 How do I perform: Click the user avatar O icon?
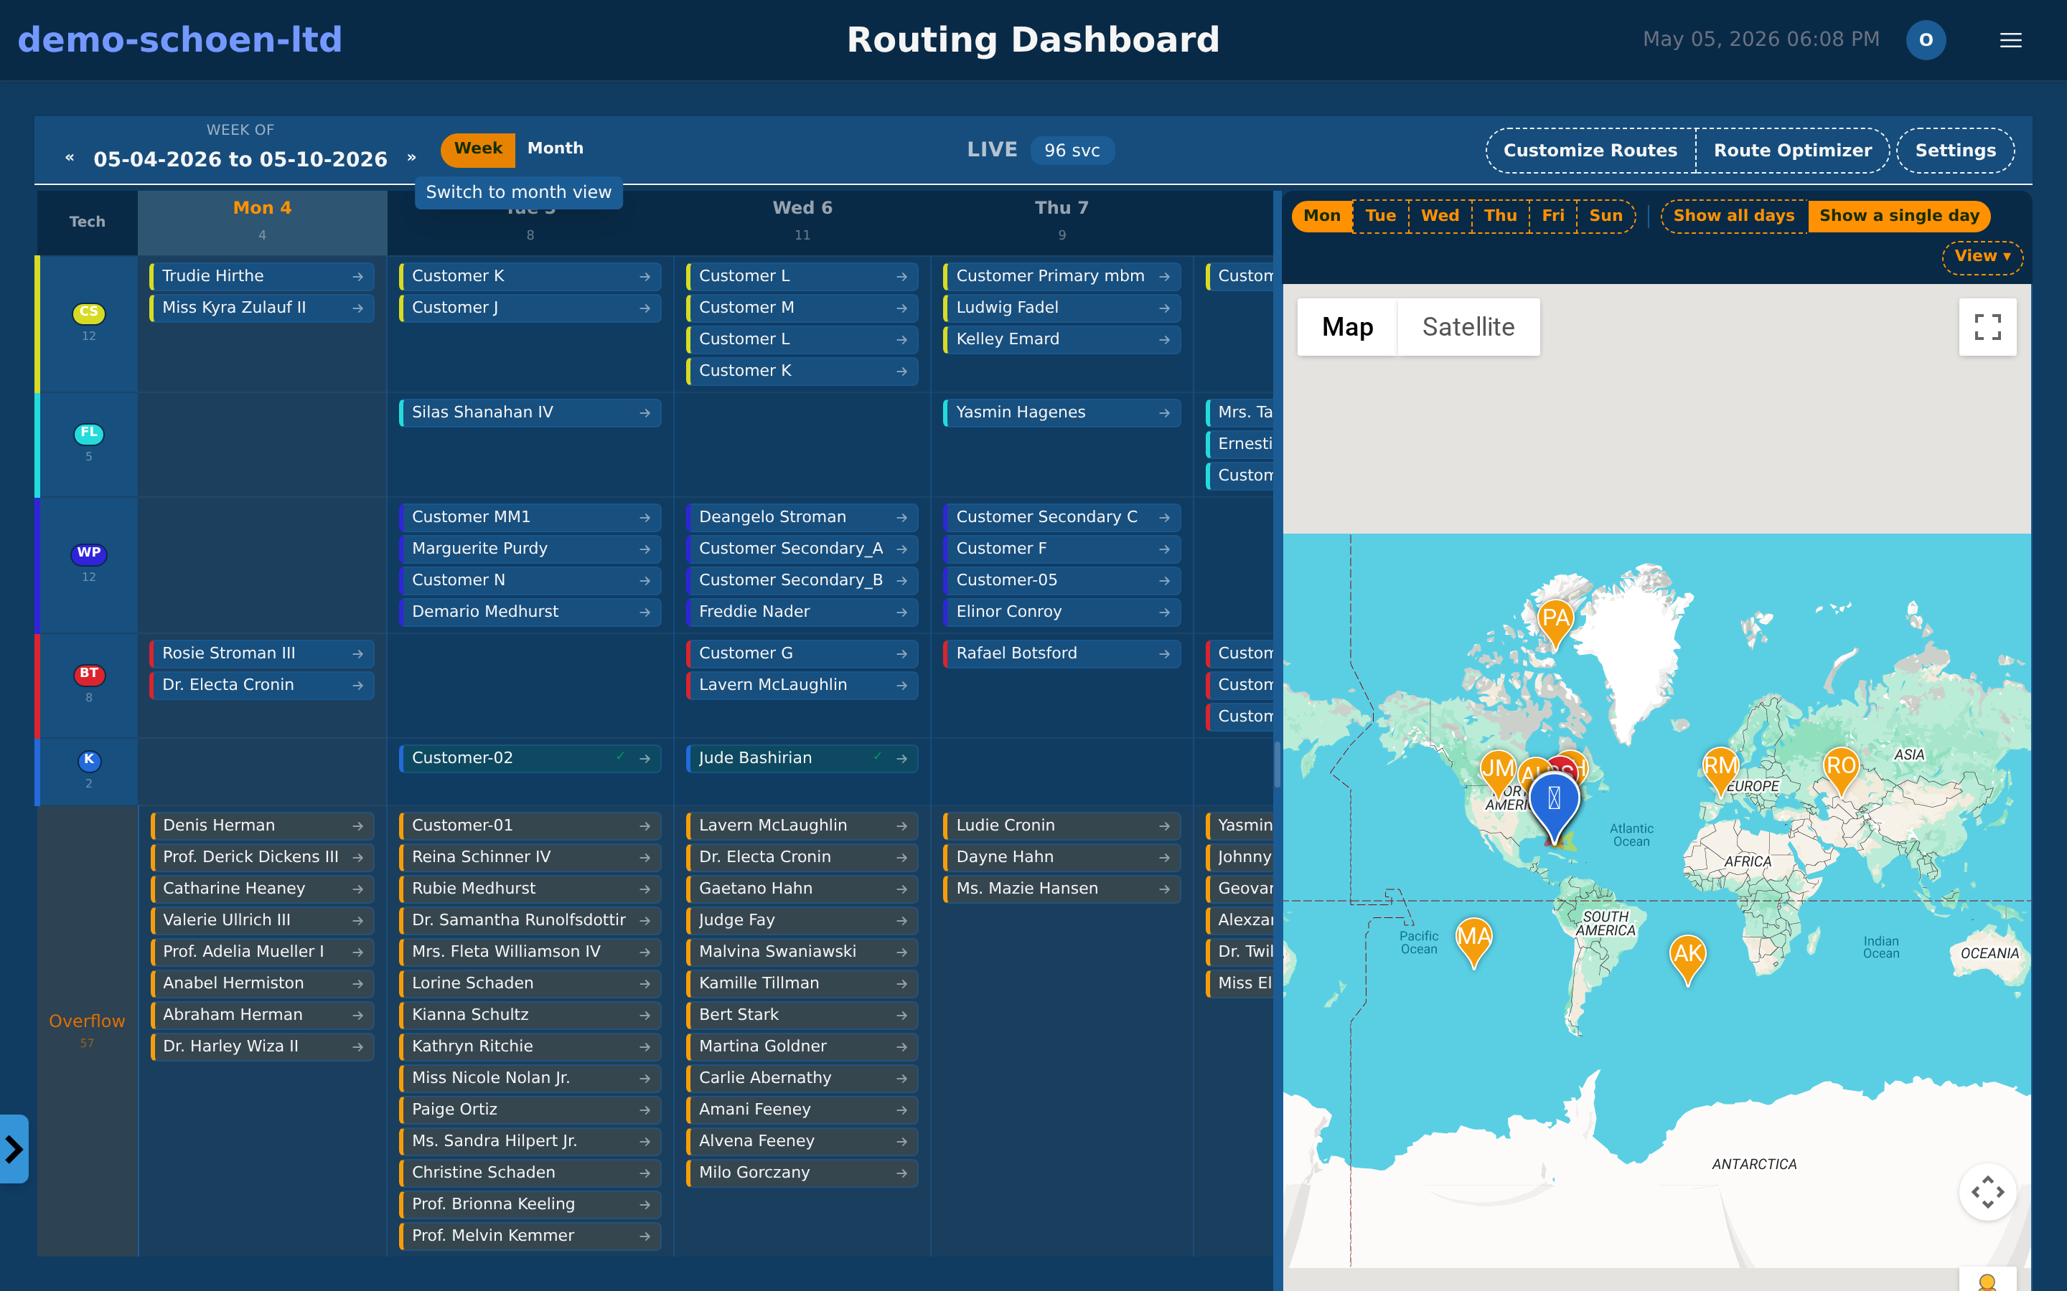(1925, 40)
